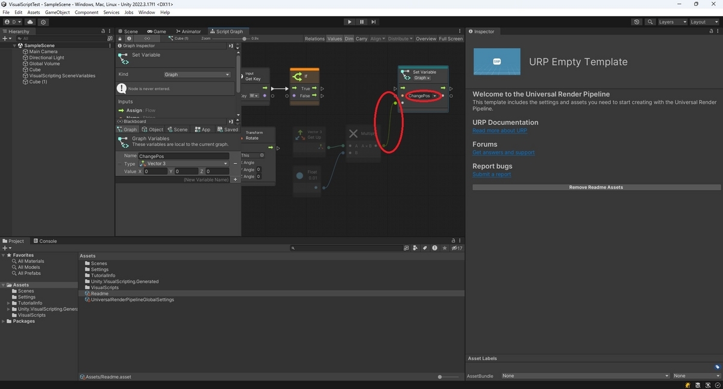Switch to the Game tab
This screenshot has width=723, height=389.
point(156,31)
